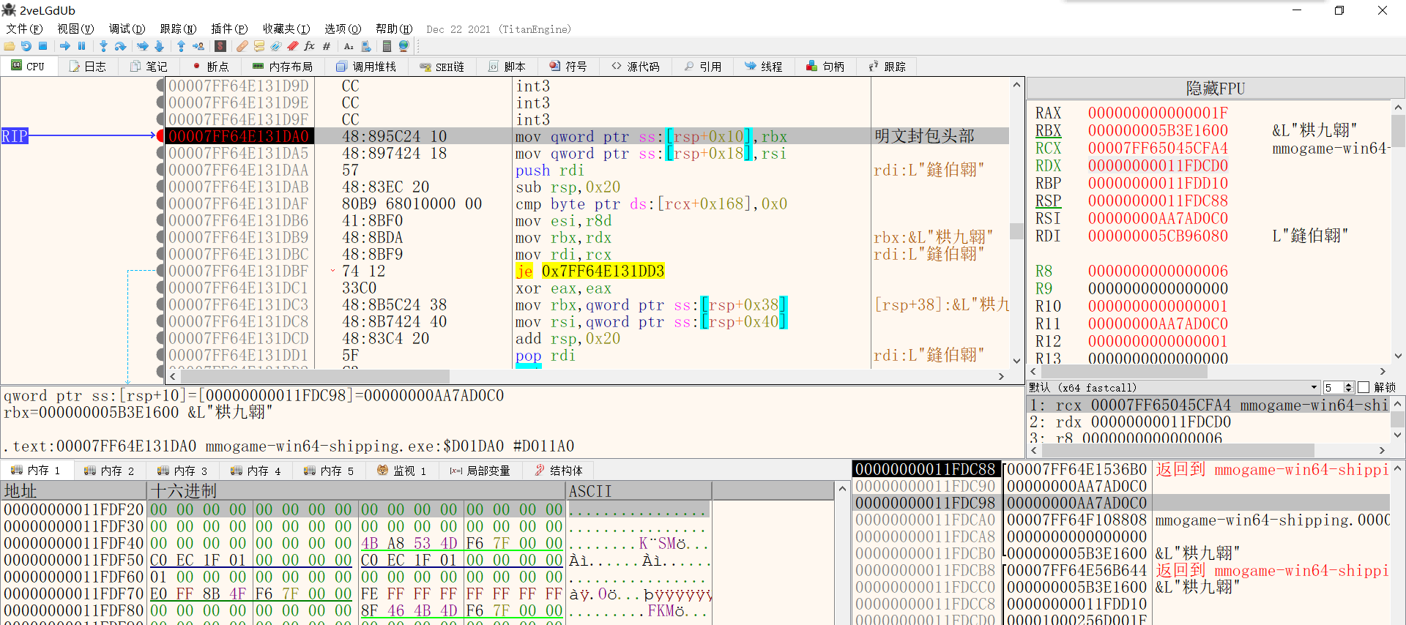Toggle breakpoint at 00007FF64E131DA0
1406x625 pixels.
pos(160,135)
